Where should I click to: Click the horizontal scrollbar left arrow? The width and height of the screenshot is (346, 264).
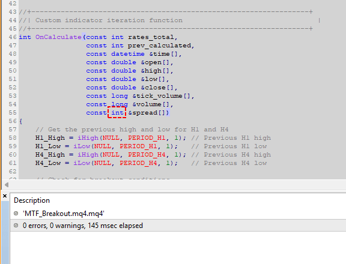click(7, 185)
